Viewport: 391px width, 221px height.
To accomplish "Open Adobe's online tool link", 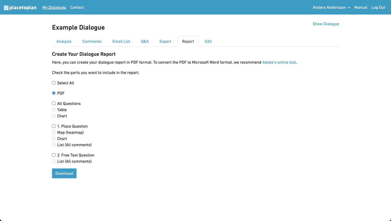I will [279, 62].
